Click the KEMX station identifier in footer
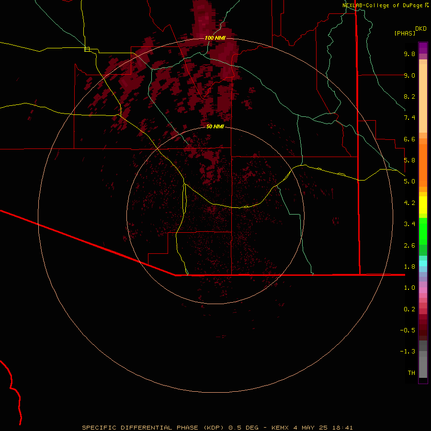The image size is (431, 431). click(x=280, y=428)
